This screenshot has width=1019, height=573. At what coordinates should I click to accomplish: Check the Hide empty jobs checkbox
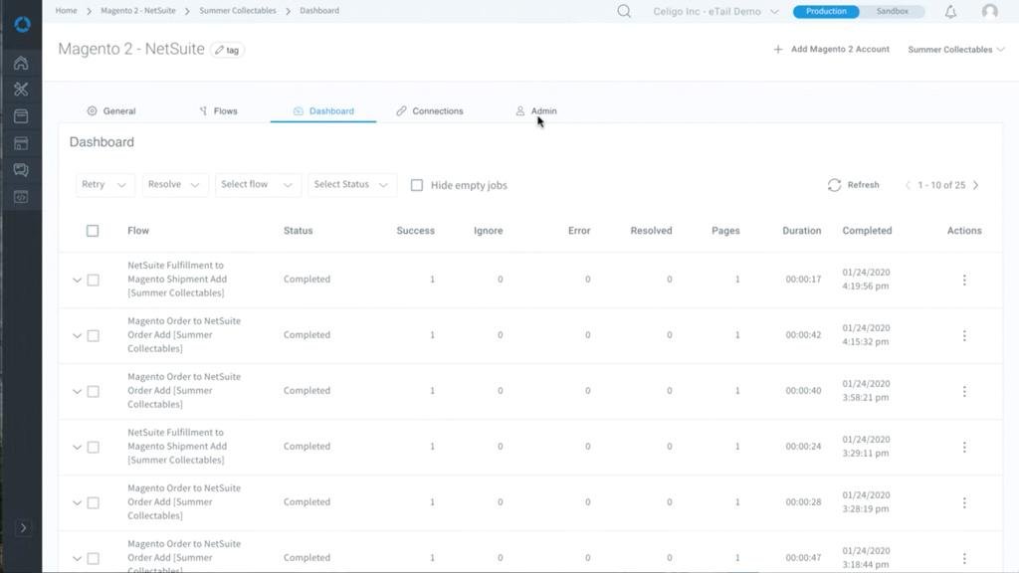pos(417,185)
